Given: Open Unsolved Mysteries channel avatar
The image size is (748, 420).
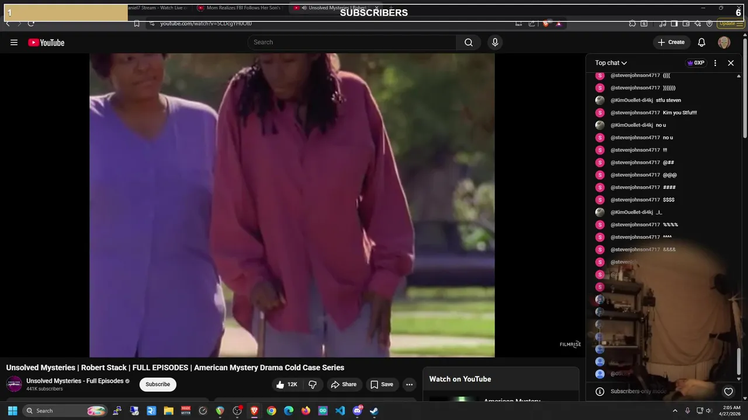Looking at the screenshot, I should tap(14, 384).
